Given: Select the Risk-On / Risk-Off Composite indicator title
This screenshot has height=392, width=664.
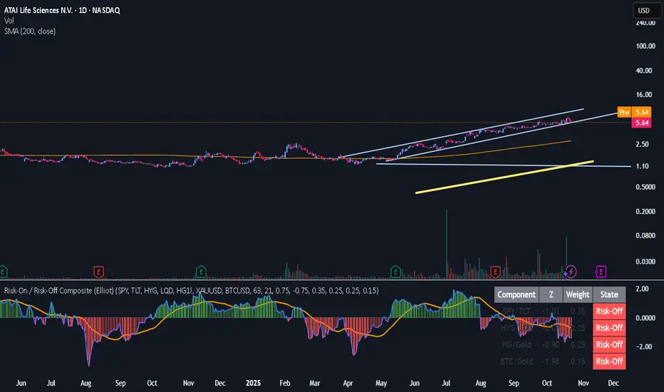Looking at the screenshot, I should click(x=191, y=291).
